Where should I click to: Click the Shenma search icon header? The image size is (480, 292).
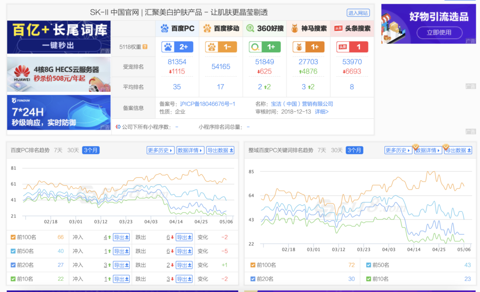click(x=294, y=29)
